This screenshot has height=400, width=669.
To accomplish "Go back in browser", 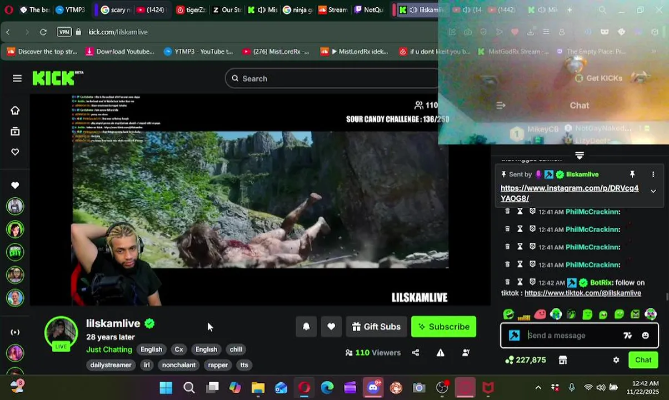I will [x=8, y=32].
